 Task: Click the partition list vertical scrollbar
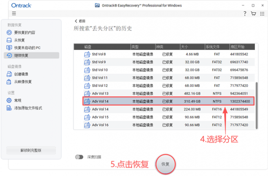coord(257,106)
